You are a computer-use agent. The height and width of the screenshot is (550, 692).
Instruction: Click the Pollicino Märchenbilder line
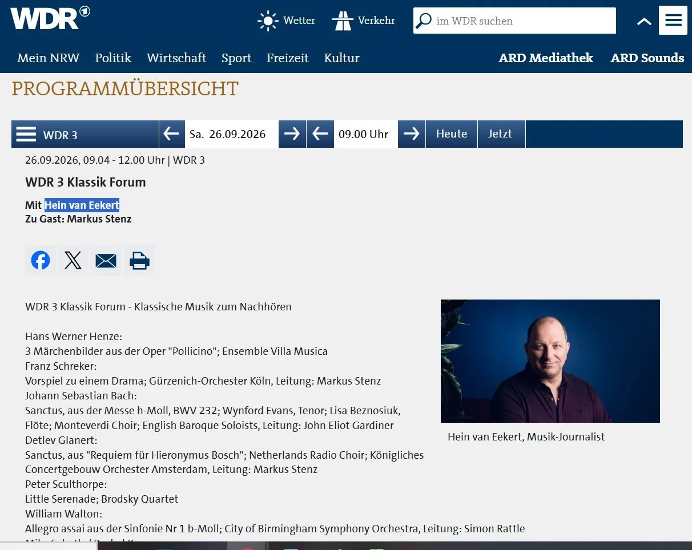pyautogui.click(x=176, y=351)
